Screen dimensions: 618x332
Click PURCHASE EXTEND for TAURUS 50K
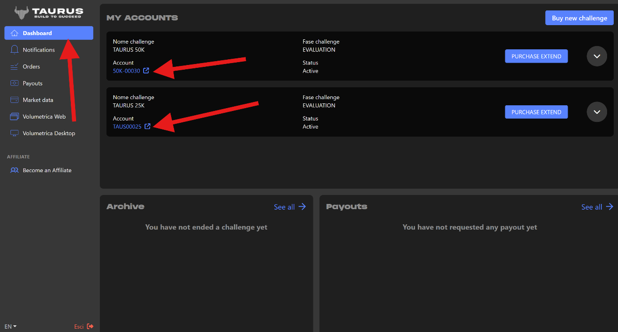click(x=536, y=56)
